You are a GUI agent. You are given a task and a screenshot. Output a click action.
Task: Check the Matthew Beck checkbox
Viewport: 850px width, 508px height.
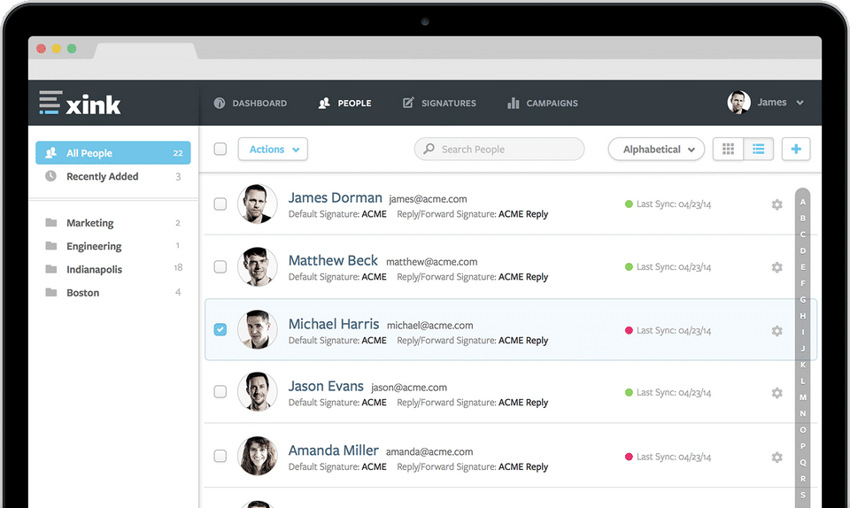tap(220, 266)
